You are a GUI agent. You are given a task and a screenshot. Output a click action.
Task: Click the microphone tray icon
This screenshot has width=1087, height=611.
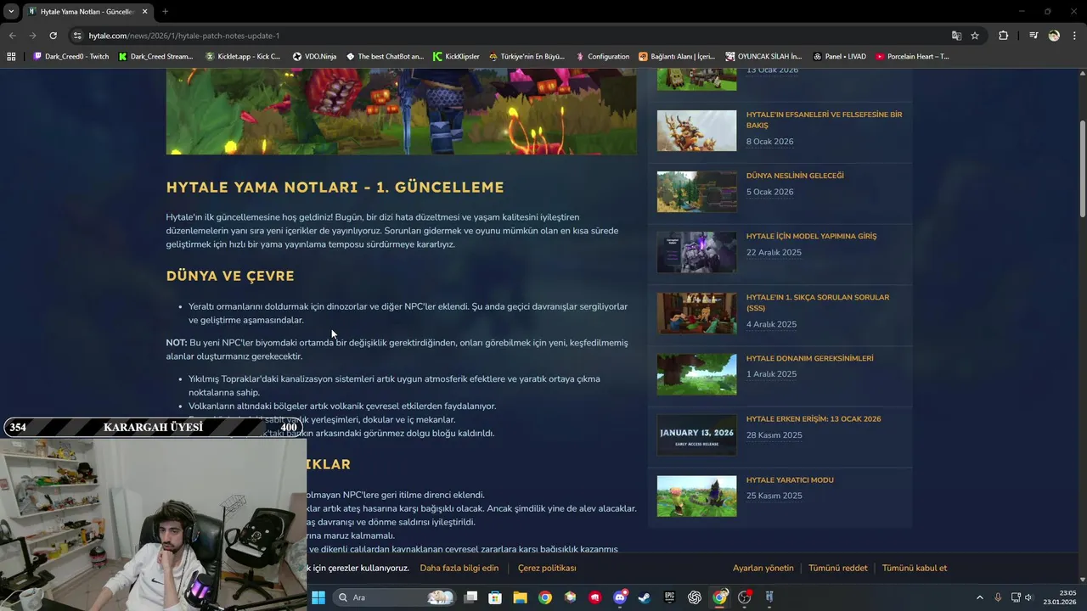point(998,597)
